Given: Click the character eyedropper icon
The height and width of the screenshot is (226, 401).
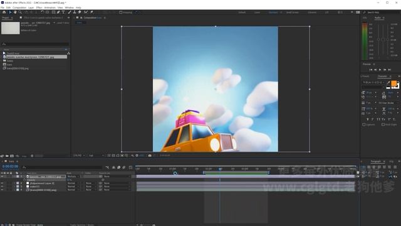Looking at the screenshot, I should (388, 82).
